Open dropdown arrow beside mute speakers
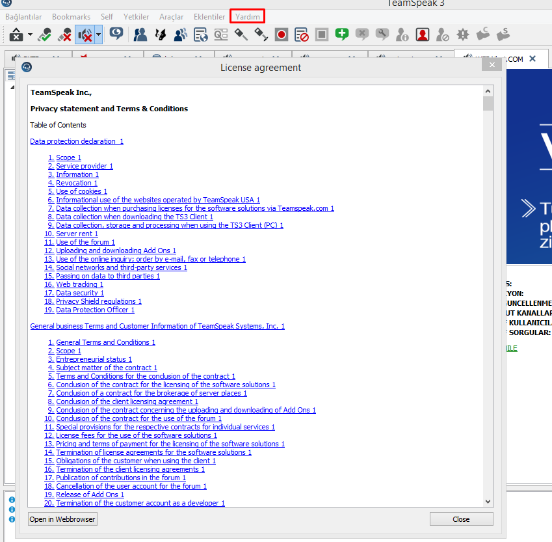 [x=99, y=34]
